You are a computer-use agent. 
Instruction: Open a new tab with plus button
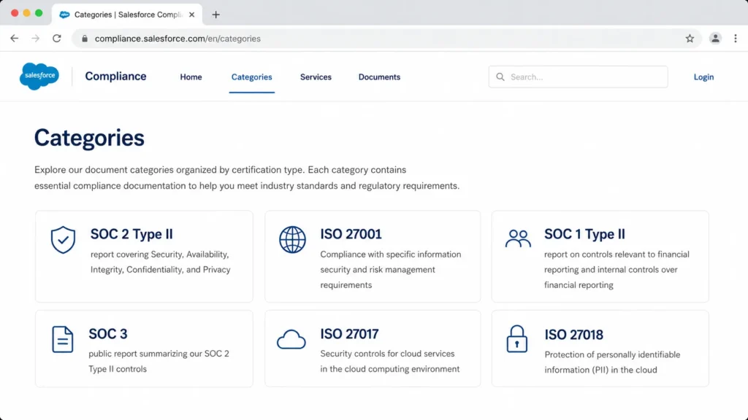215,15
